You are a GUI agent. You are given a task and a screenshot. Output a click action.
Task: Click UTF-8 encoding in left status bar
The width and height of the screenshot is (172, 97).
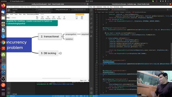(73, 96)
